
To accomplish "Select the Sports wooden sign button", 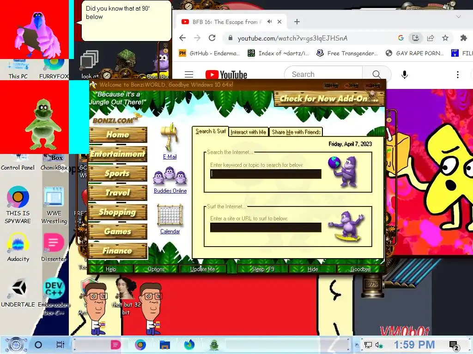I will pyautogui.click(x=118, y=173).
